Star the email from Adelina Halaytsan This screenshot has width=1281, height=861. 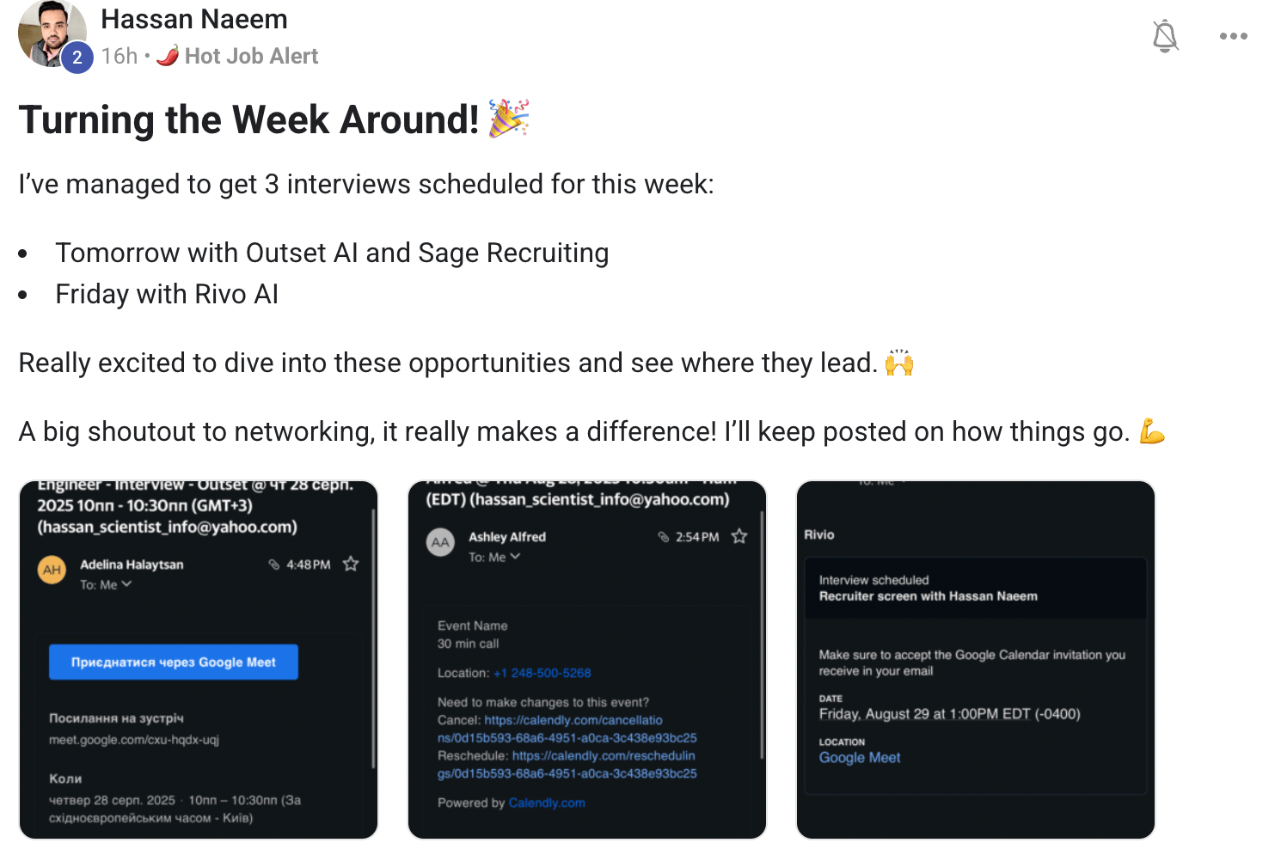351,565
